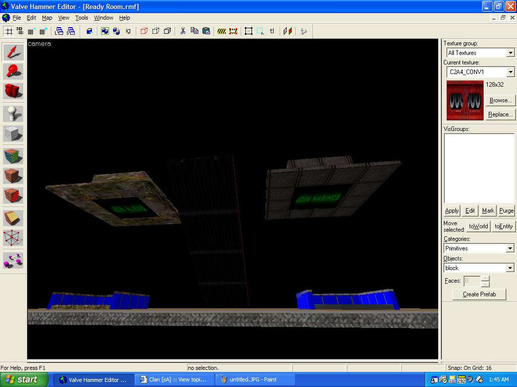
Task: Toggle auto selection dashed box icon
Action: pos(261,31)
